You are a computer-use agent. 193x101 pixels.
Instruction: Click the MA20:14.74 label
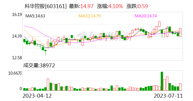point(146,16)
